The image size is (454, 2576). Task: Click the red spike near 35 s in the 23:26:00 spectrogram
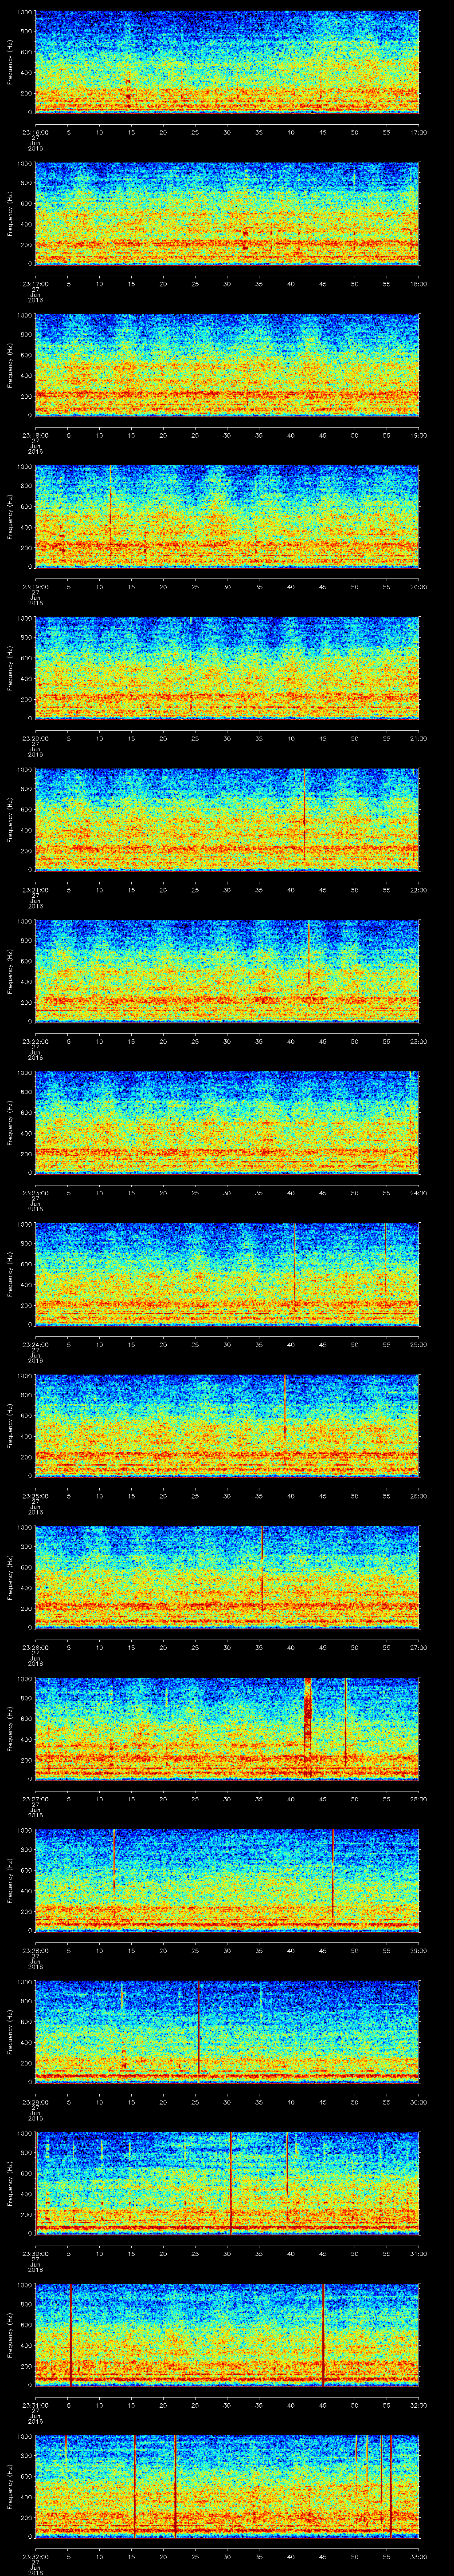[262, 1568]
